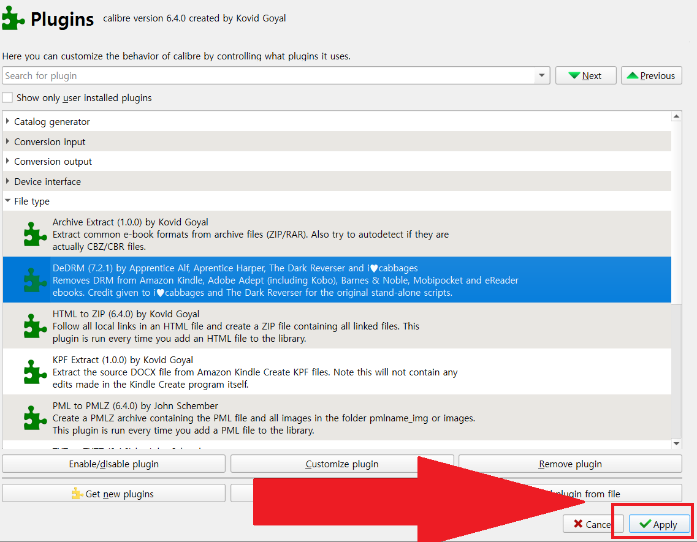Viewport: 697px width, 542px height.
Task: Cancel the plugin preferences dialog
Action: (x=593, y=524)
